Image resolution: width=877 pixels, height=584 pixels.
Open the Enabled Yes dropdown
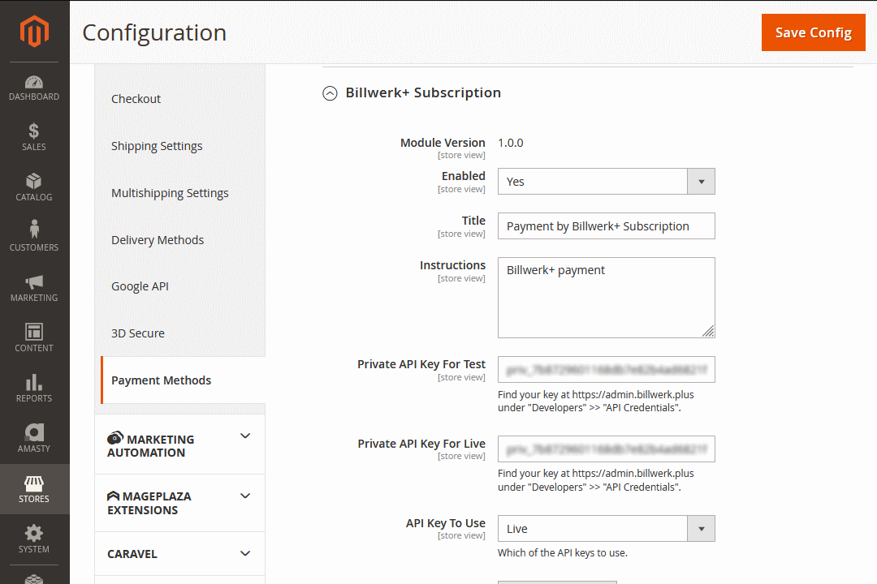pos(607,182)
